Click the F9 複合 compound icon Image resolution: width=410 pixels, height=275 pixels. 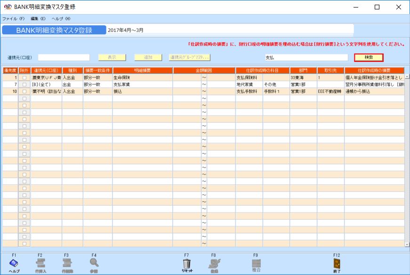[x=256, y=263]
